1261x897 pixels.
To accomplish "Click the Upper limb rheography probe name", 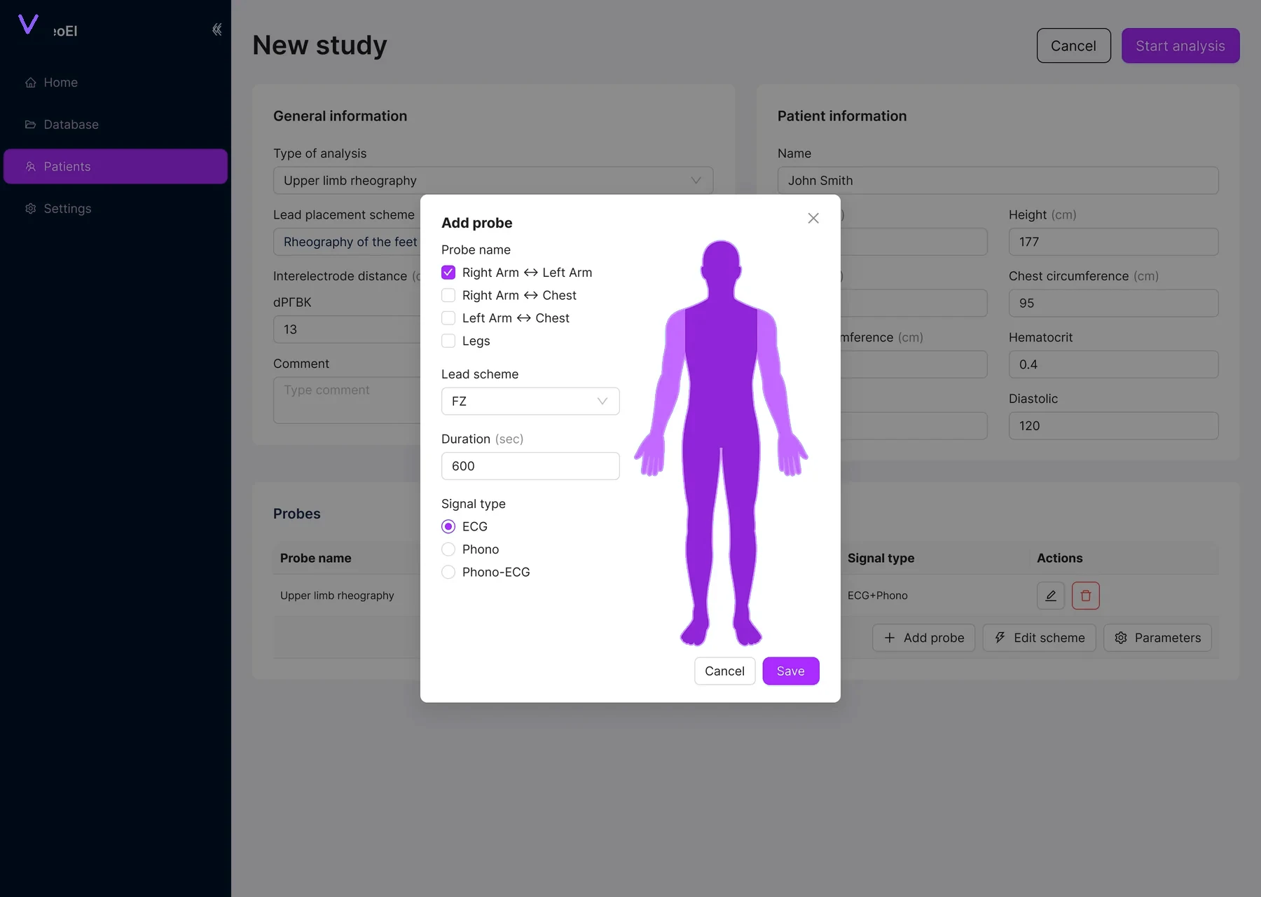I will pos(337,596).
